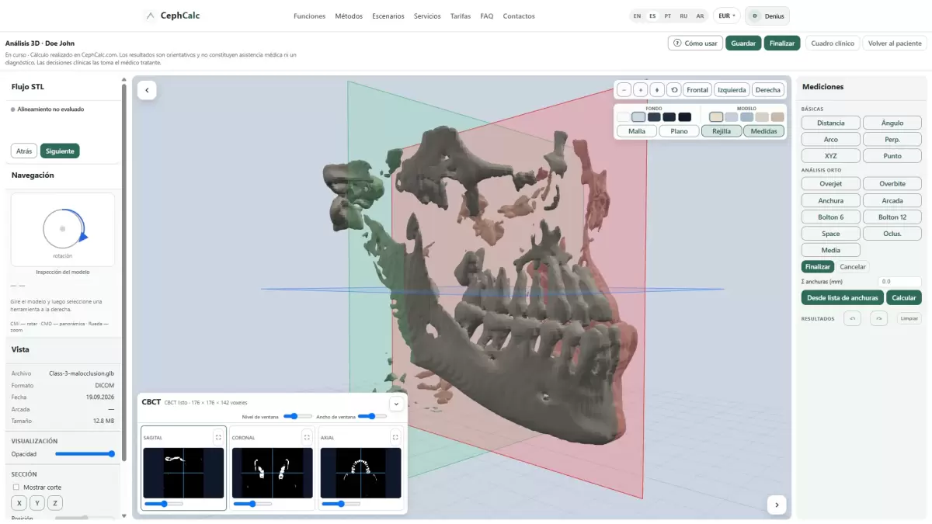Click the diamond view-fit icon in viewport toolbar

(657, 90)
